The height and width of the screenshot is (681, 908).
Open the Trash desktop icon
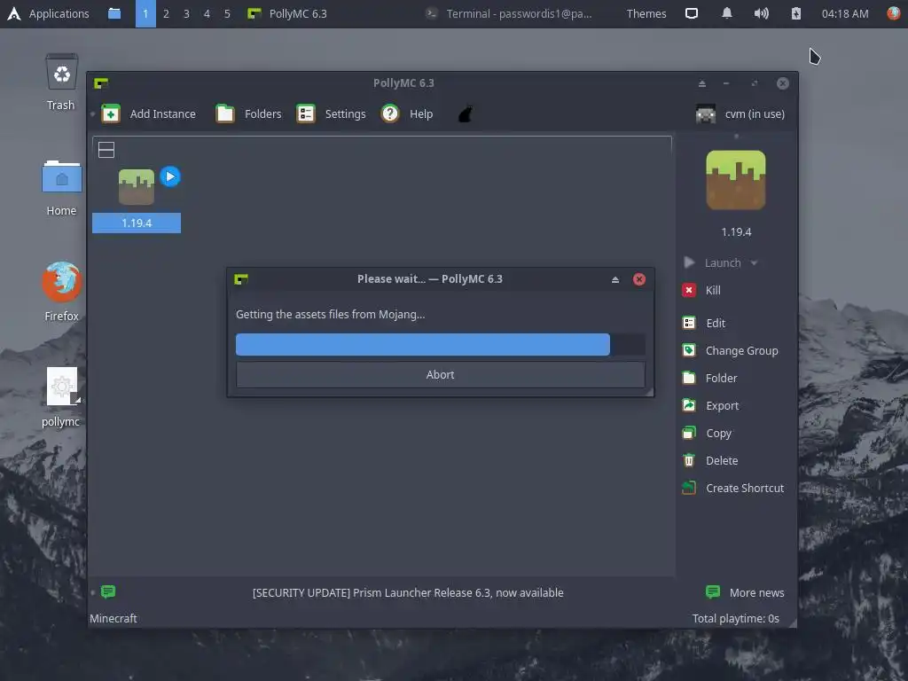coord(61,82)
